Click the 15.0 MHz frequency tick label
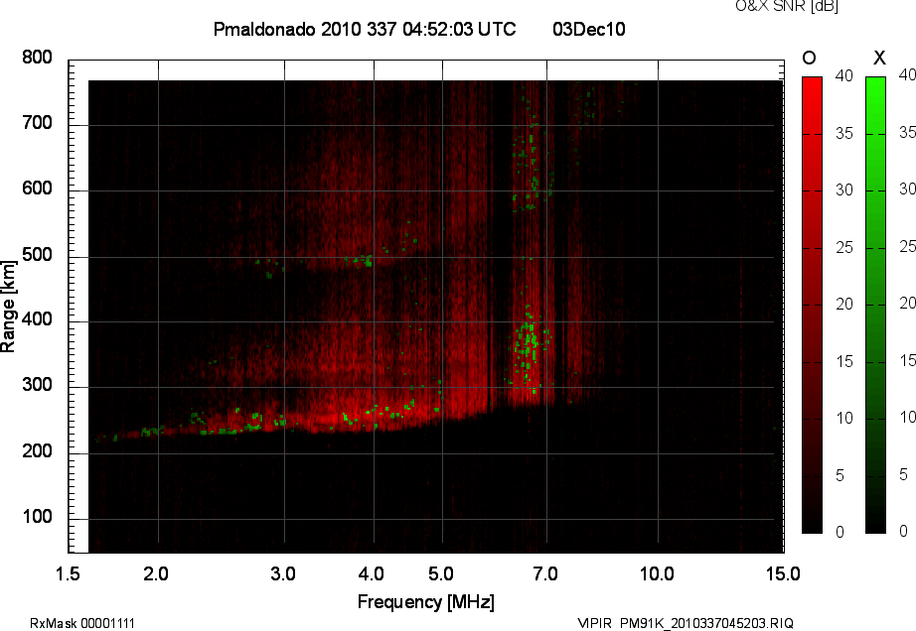This screenshot has height=631, width=916. [x=783, y=573]
